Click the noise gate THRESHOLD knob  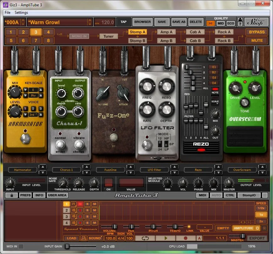[63, 183]
